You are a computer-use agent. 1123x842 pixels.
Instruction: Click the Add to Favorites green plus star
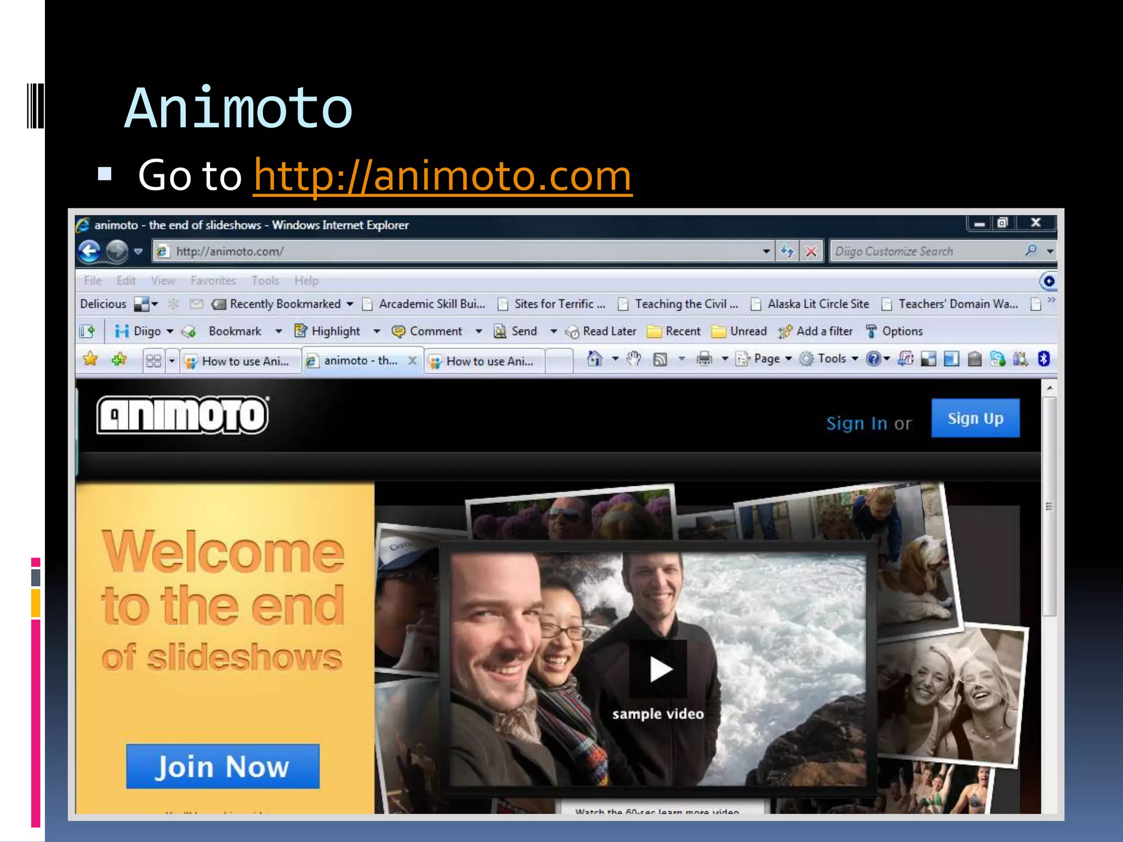point(119,360)
